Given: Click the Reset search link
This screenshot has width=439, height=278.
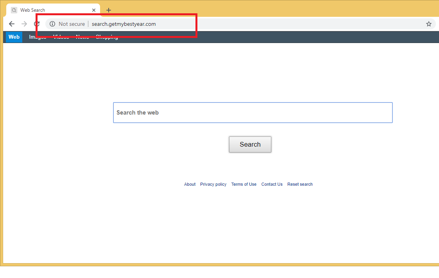Looking at the screenshot, I should [x=300, y=184].
